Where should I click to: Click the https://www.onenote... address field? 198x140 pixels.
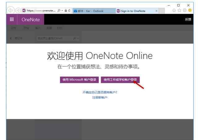click(41, 11)
